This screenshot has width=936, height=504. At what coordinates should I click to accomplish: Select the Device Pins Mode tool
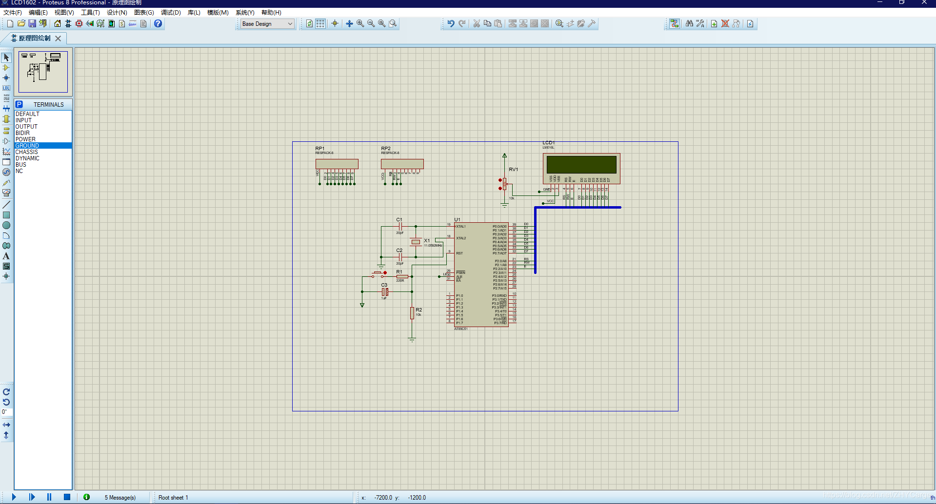pos(6,141)
